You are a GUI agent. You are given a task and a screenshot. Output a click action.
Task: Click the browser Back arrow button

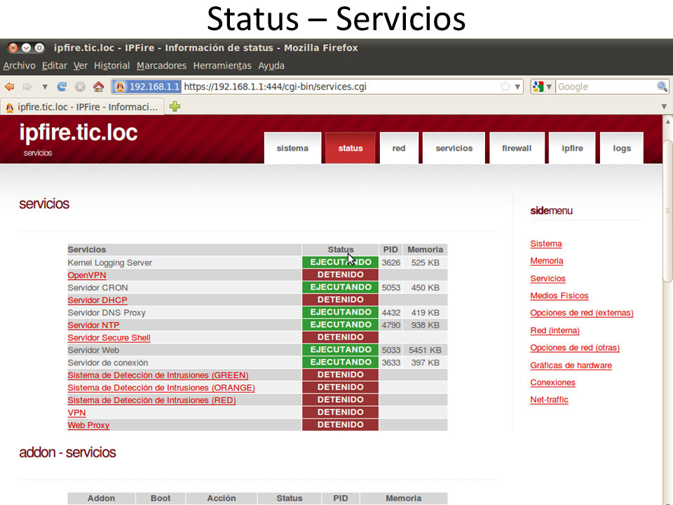[x=10, y=87]
